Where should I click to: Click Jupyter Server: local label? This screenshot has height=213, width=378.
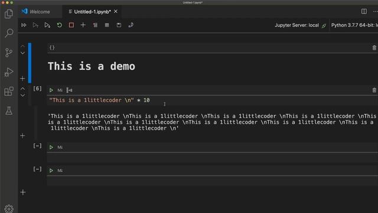pyautogui.click(x=296, y=25)
